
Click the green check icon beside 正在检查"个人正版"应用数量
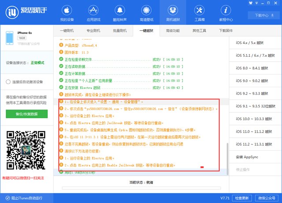pyautogui.click(x=61, y=80)
